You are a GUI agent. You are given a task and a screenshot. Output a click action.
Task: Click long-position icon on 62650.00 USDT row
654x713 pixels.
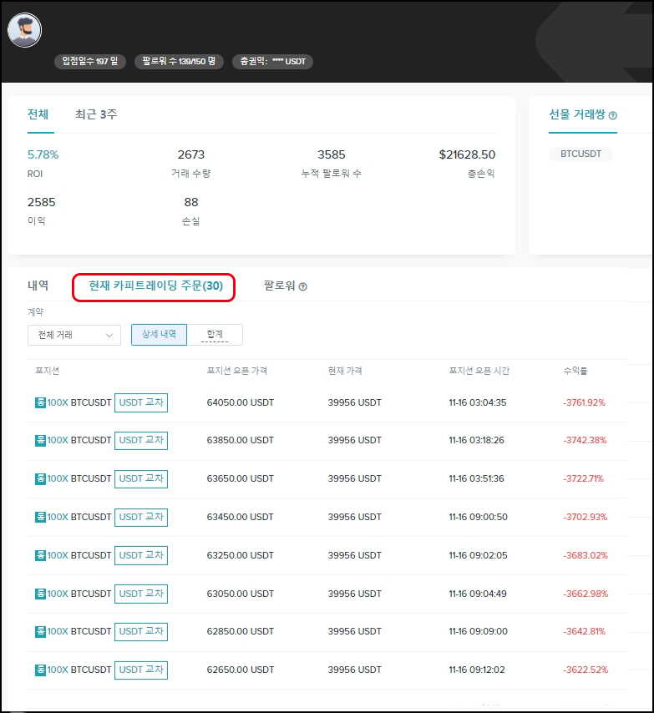[x=40, y=670]
